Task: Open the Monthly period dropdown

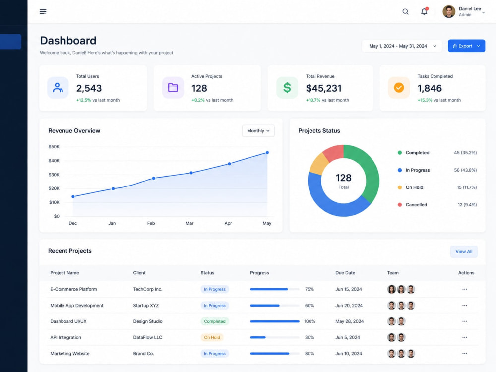Action: click(x=258, y=131)
